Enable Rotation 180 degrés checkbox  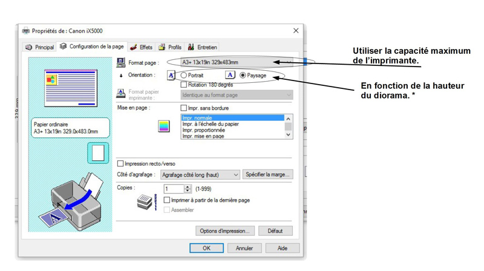tap(185, 85)
